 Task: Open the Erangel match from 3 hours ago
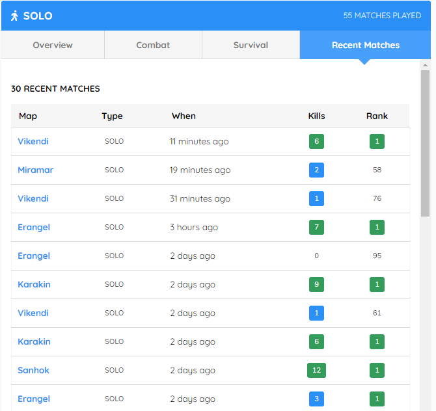point(34,228)
